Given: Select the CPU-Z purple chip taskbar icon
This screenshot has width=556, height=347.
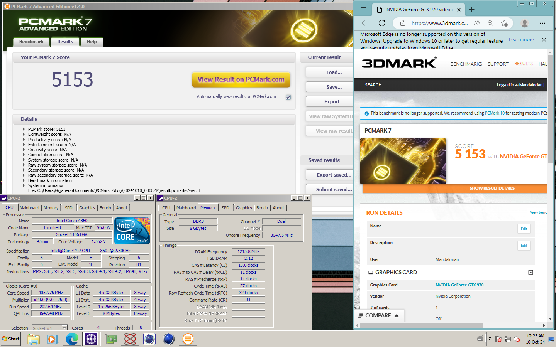Looking at the screenshot, I should (x=91, y=339).
